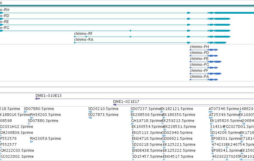Select the EN15113.3prime EST label
The width and height of the screenshot is (254, 161).
(147, 133)
